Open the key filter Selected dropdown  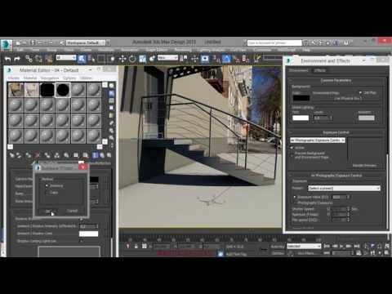tap(304, 246)
